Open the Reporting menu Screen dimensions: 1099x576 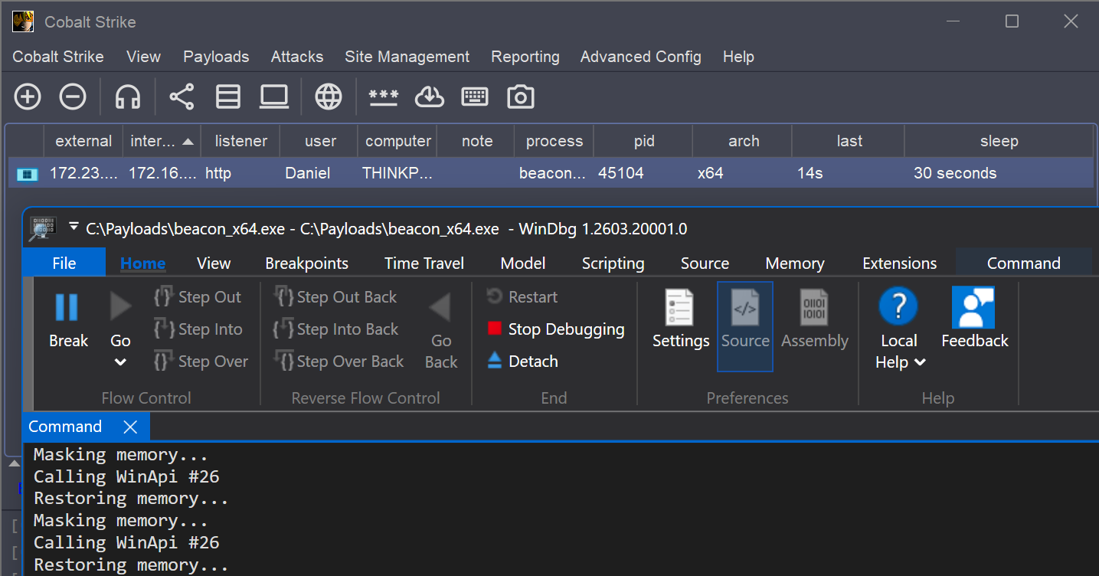[525, 57]
